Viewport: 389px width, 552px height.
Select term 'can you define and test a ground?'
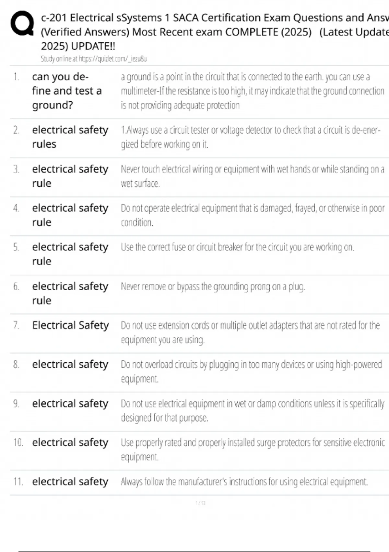pyautogui.click(x=67, y=91)
